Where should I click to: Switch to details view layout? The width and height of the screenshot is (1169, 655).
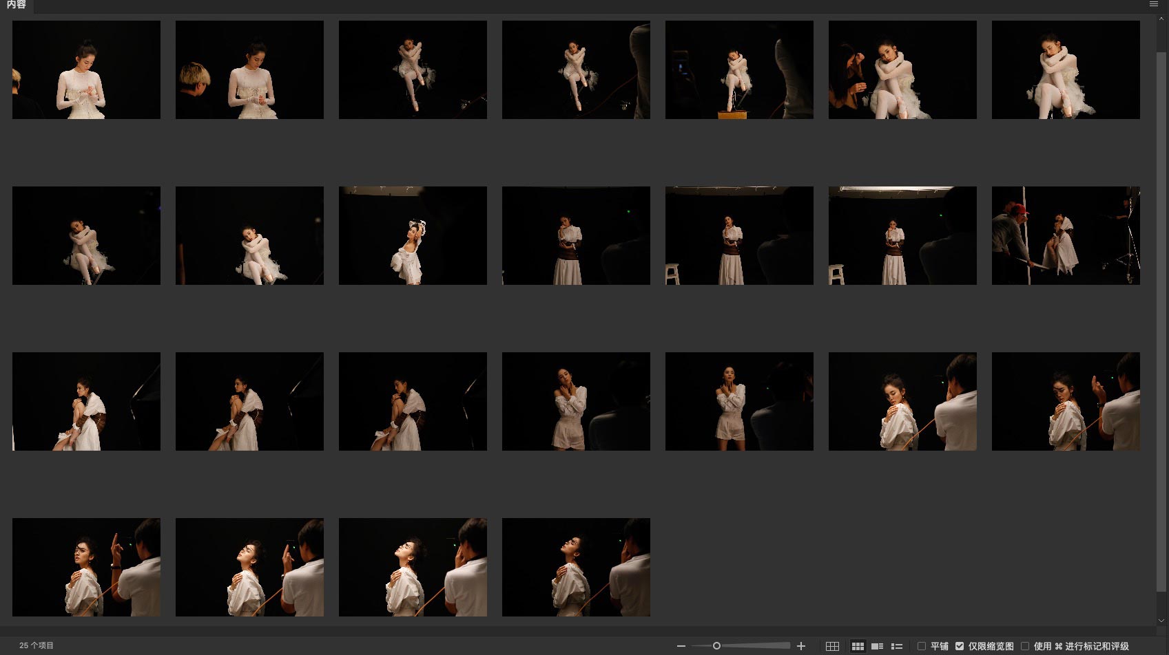[877, 646]
